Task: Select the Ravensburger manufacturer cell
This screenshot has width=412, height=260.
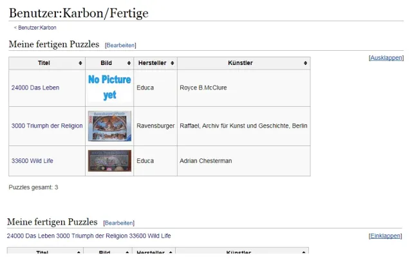Action: pos(156,126)
